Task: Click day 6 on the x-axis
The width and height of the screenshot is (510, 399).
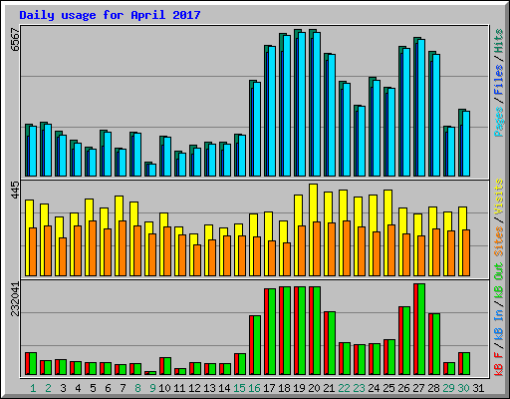Action: click(x=108, y=388)
